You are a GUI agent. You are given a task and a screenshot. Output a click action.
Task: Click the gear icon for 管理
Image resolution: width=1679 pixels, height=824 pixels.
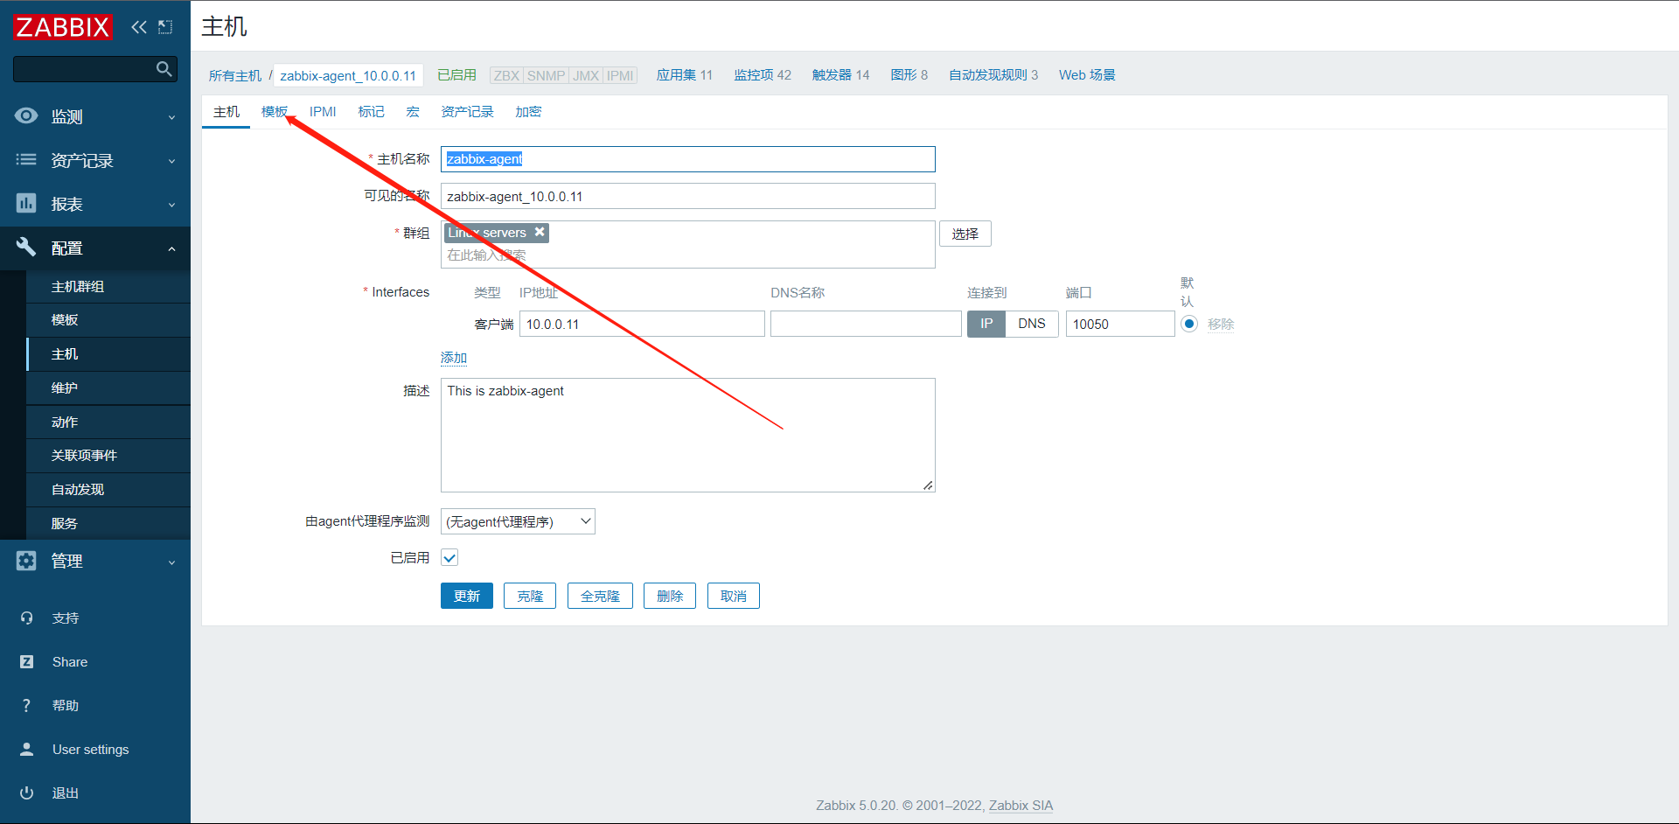tap(26, 561)
